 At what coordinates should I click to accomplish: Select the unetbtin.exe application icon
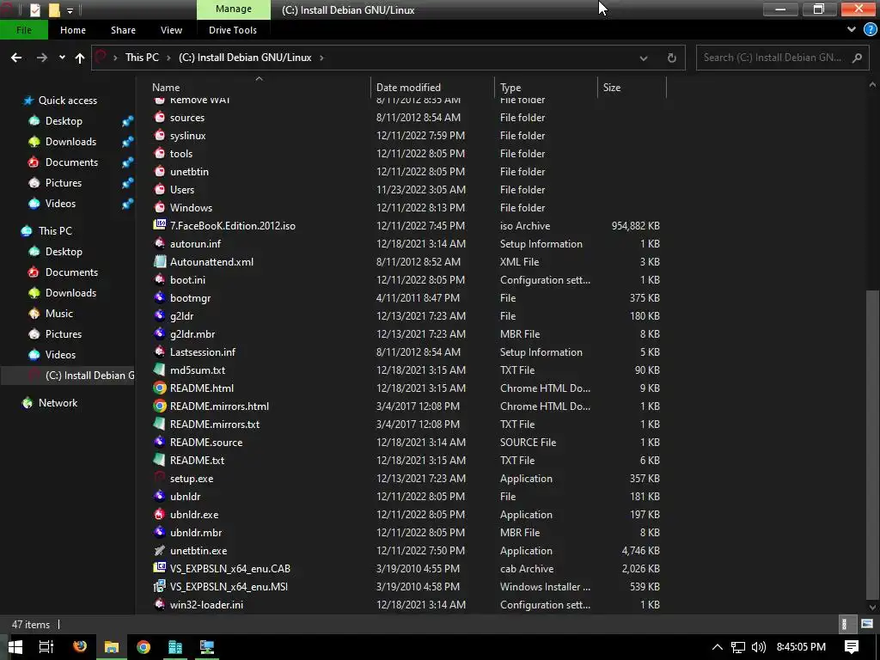tap(160, 550)
